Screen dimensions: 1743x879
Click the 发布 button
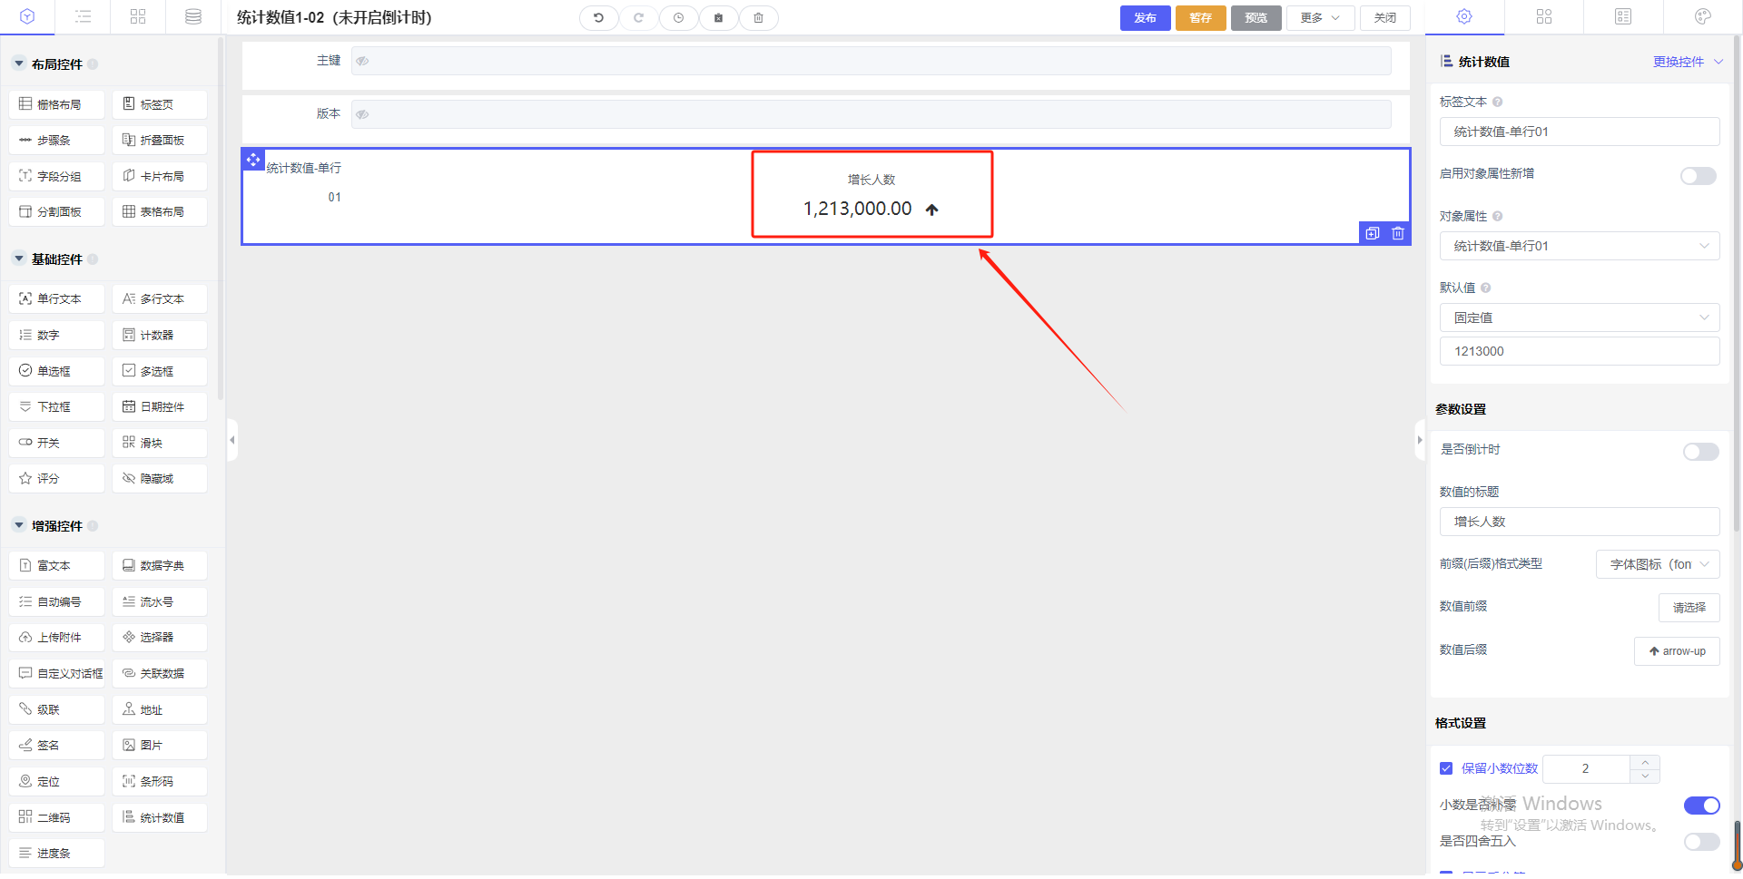[x=1145, y=18]
